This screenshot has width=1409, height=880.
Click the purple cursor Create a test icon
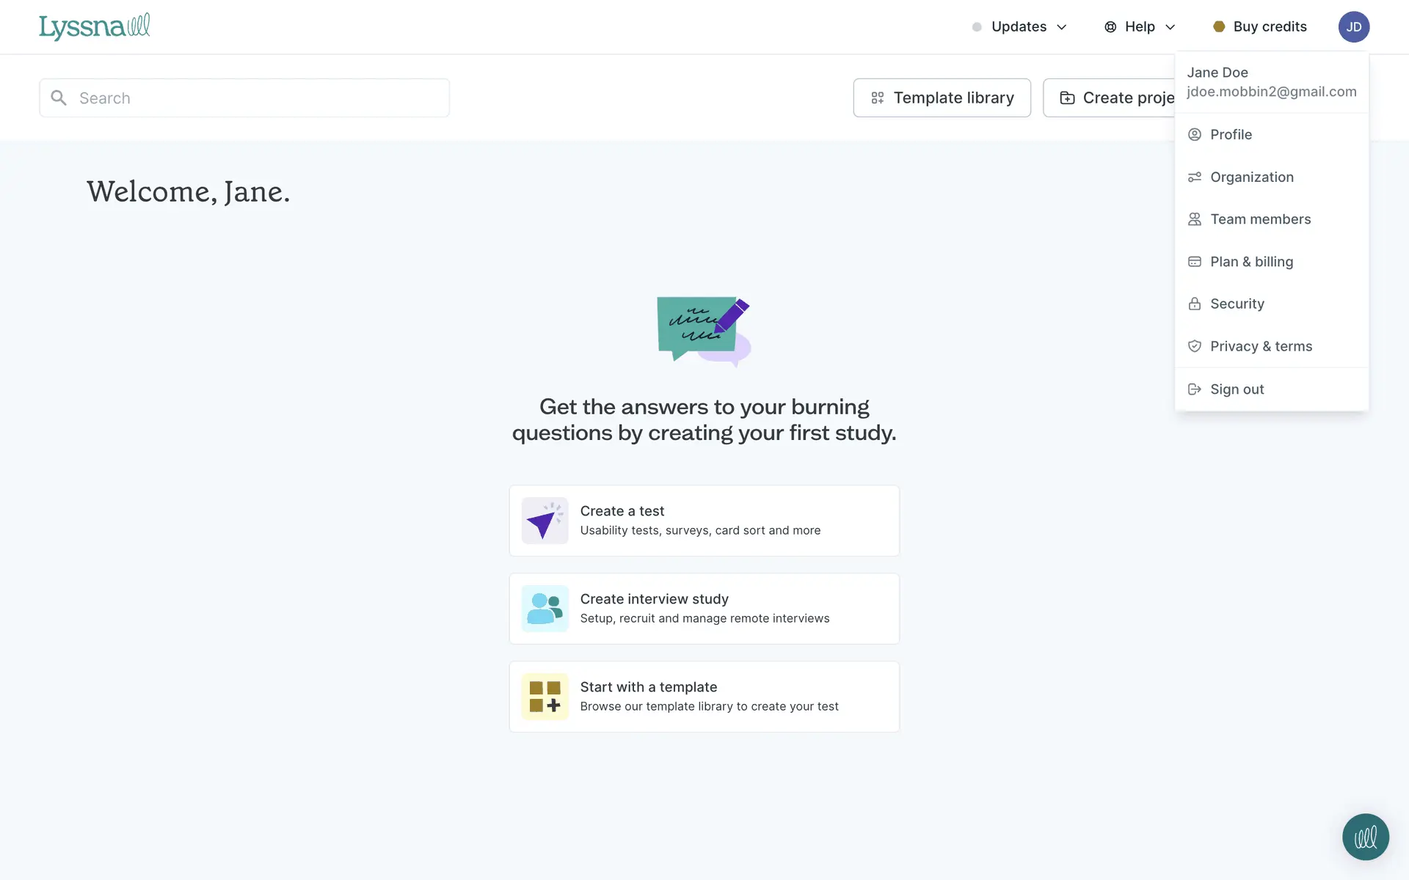tap(545, 521)
